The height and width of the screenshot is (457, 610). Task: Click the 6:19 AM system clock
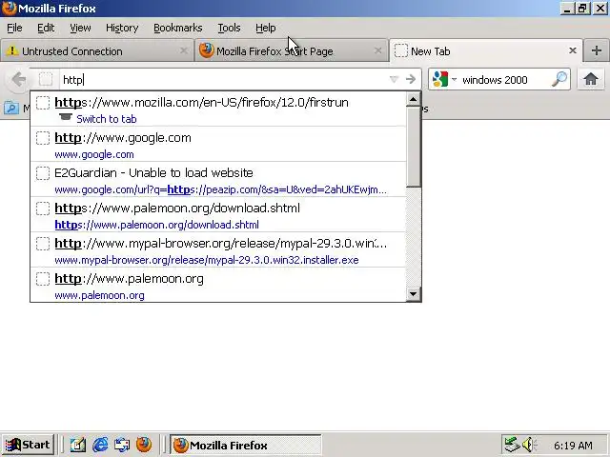pyautogui.click(x=573, y=446)
